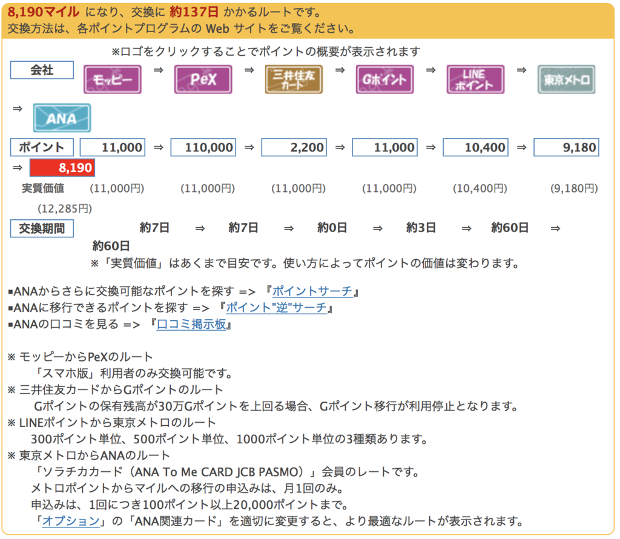Click the 約137日 header text
Screen dimensions: 620x539
(194, 12)
